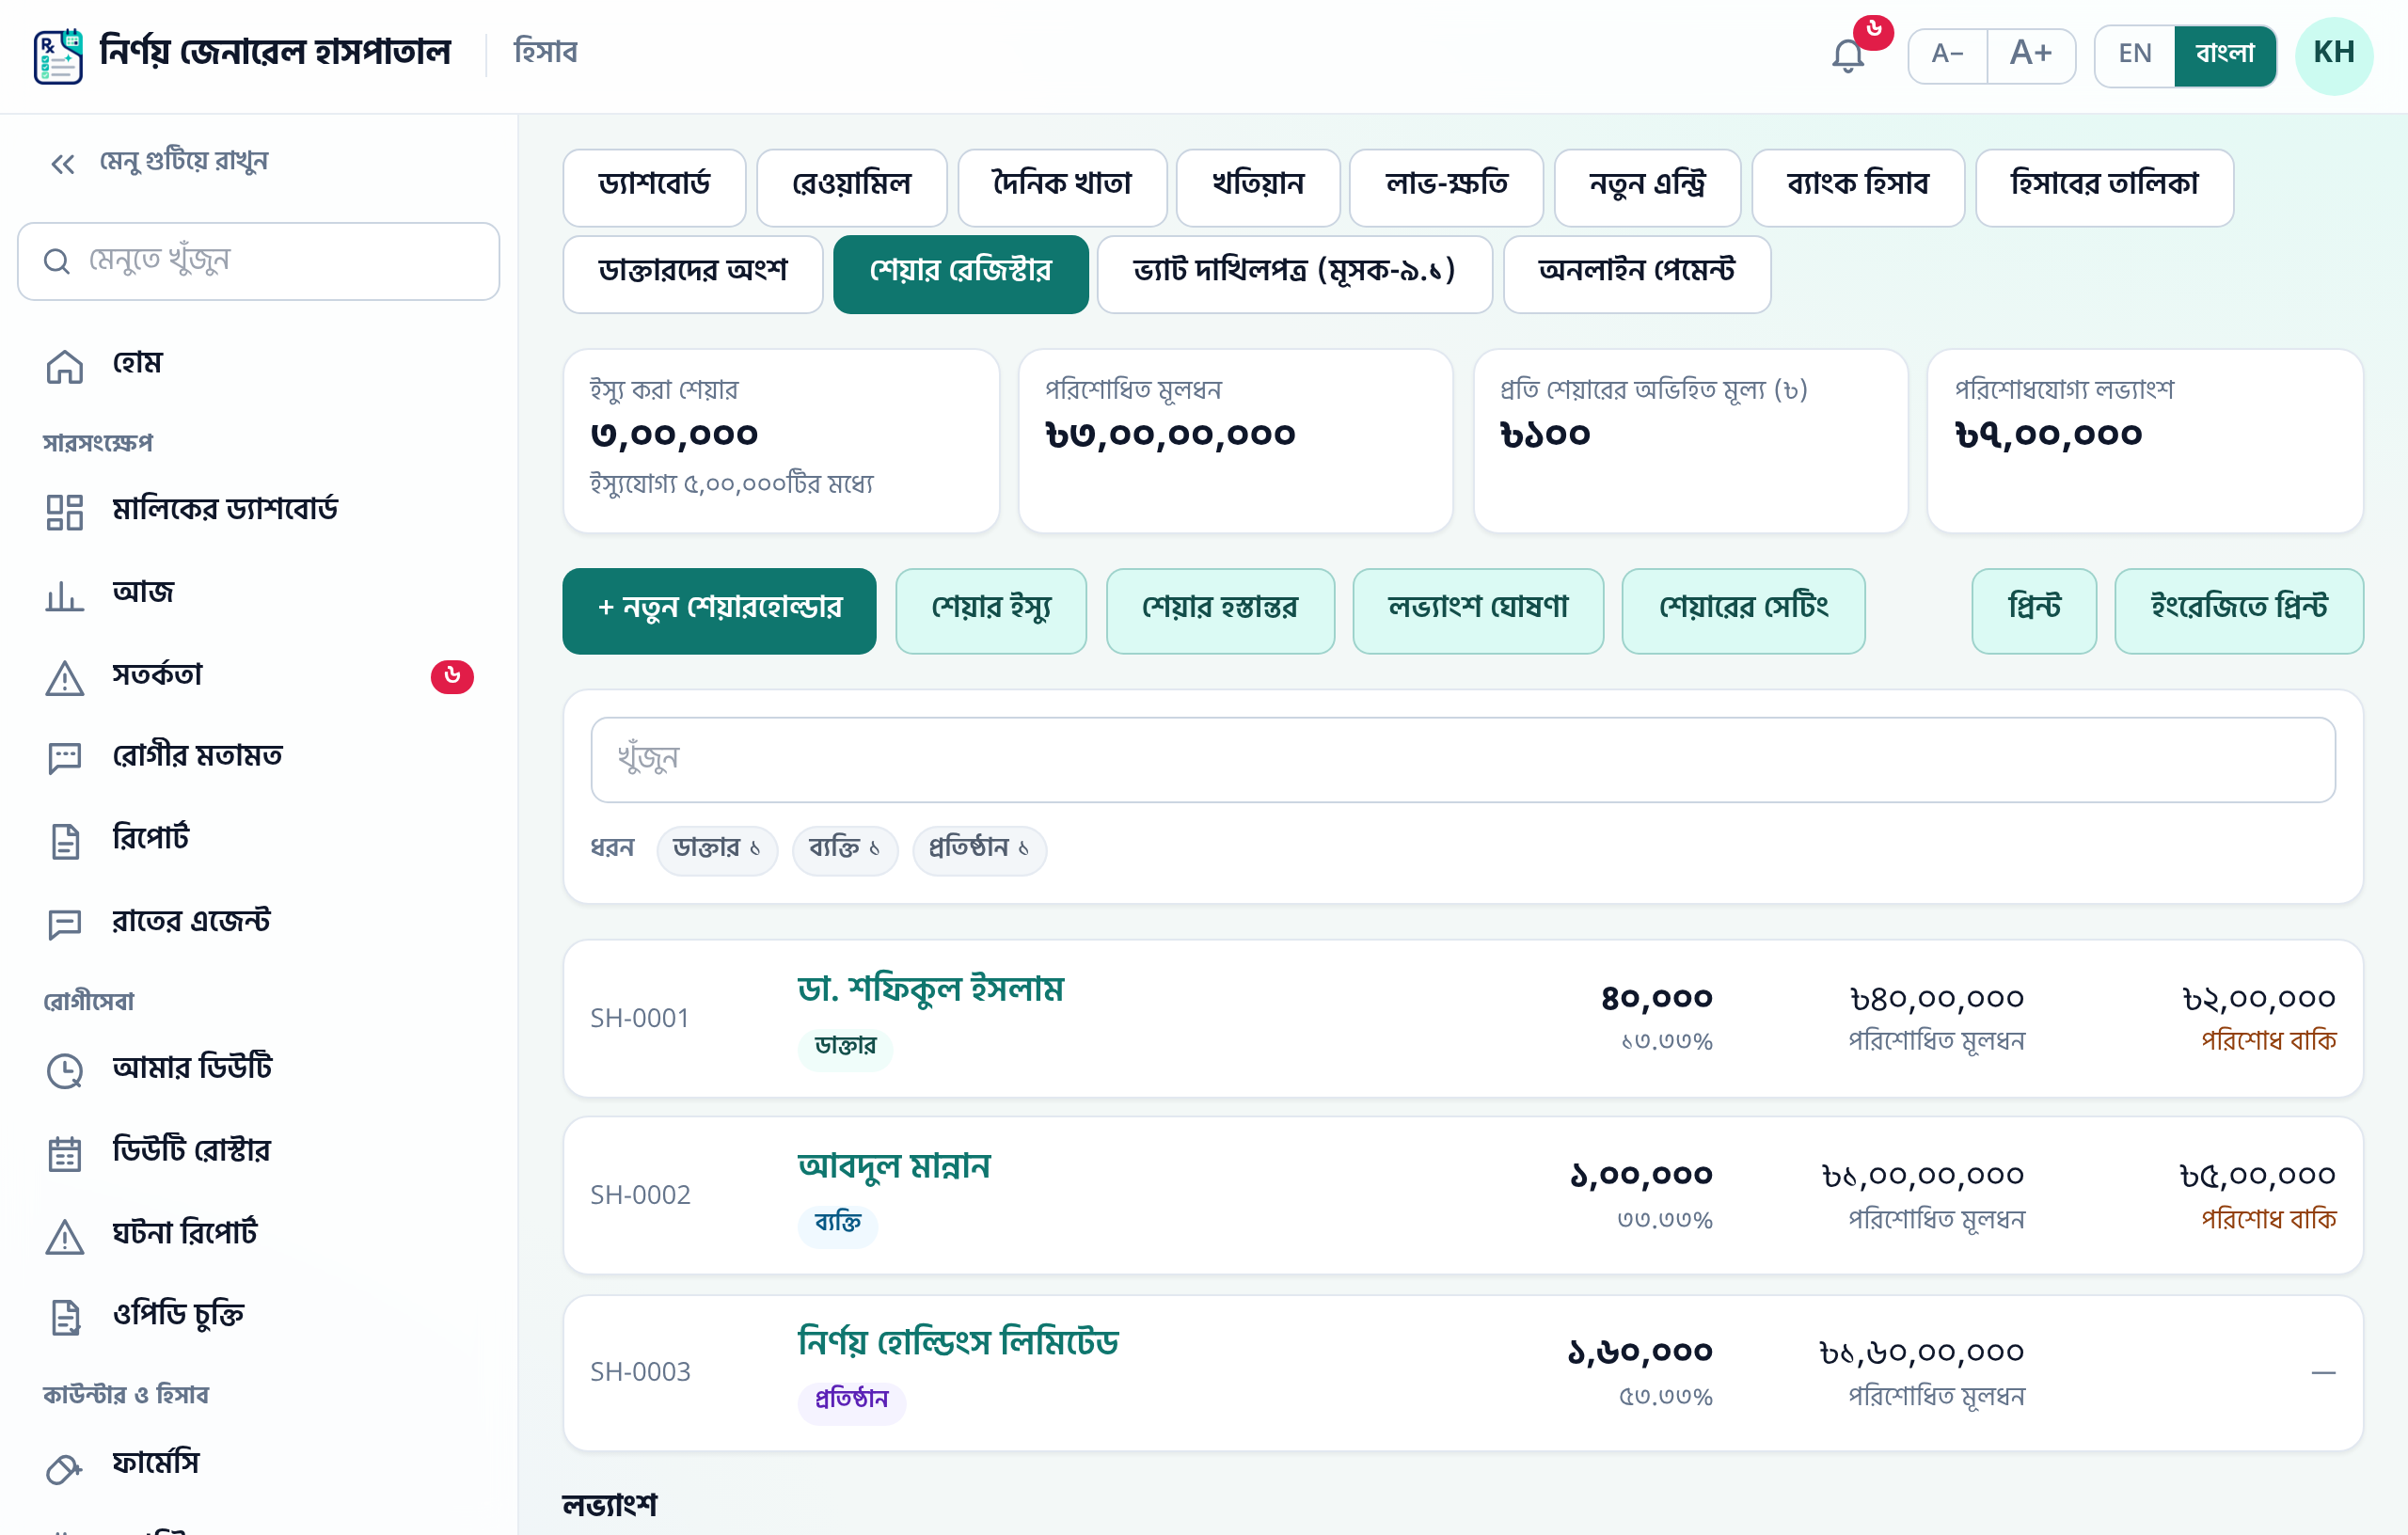Screen dimensions: 2408x1535
Task: Open the ফার্মেসি pill icon
Action: [65, 1467]
